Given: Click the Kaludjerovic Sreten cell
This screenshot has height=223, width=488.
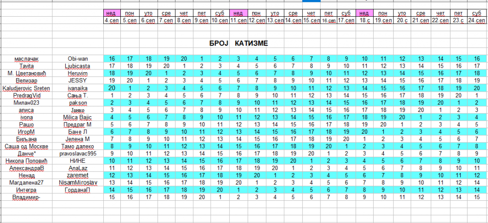Looking at the screenshot, I should (26, 88).
